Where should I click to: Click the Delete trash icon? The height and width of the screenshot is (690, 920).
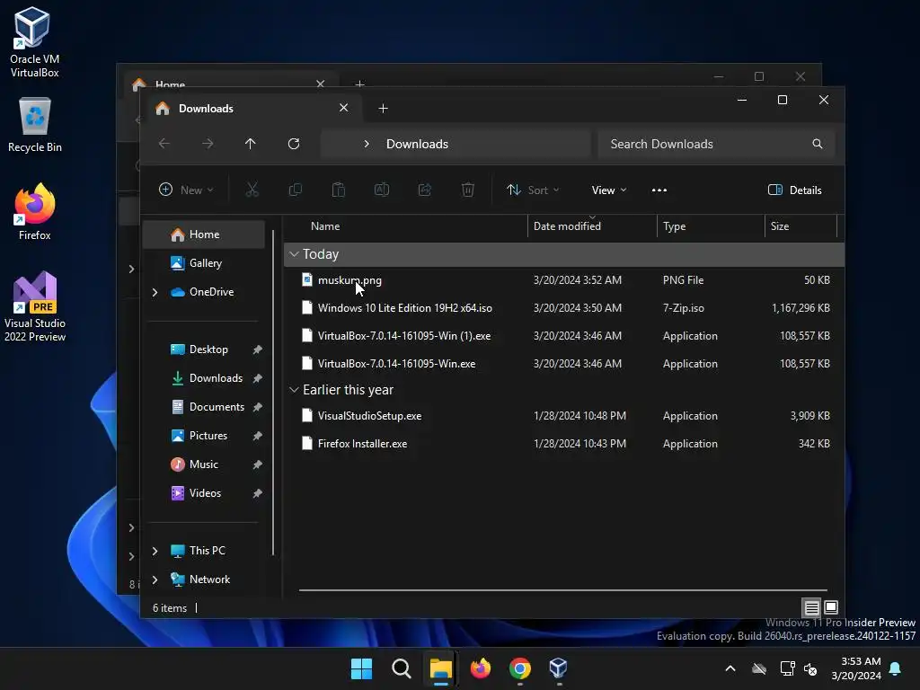tap(467, 190)
